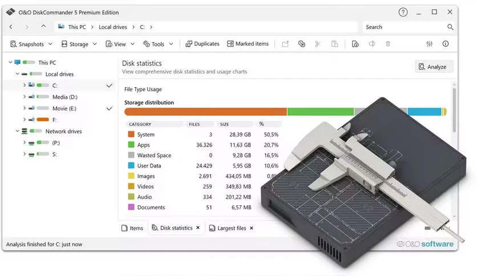Image resolution: width=477 pixels, height=276 pixels.
Task: Click the This PC icon in breadcrumb
Action: tap(61, 26)
